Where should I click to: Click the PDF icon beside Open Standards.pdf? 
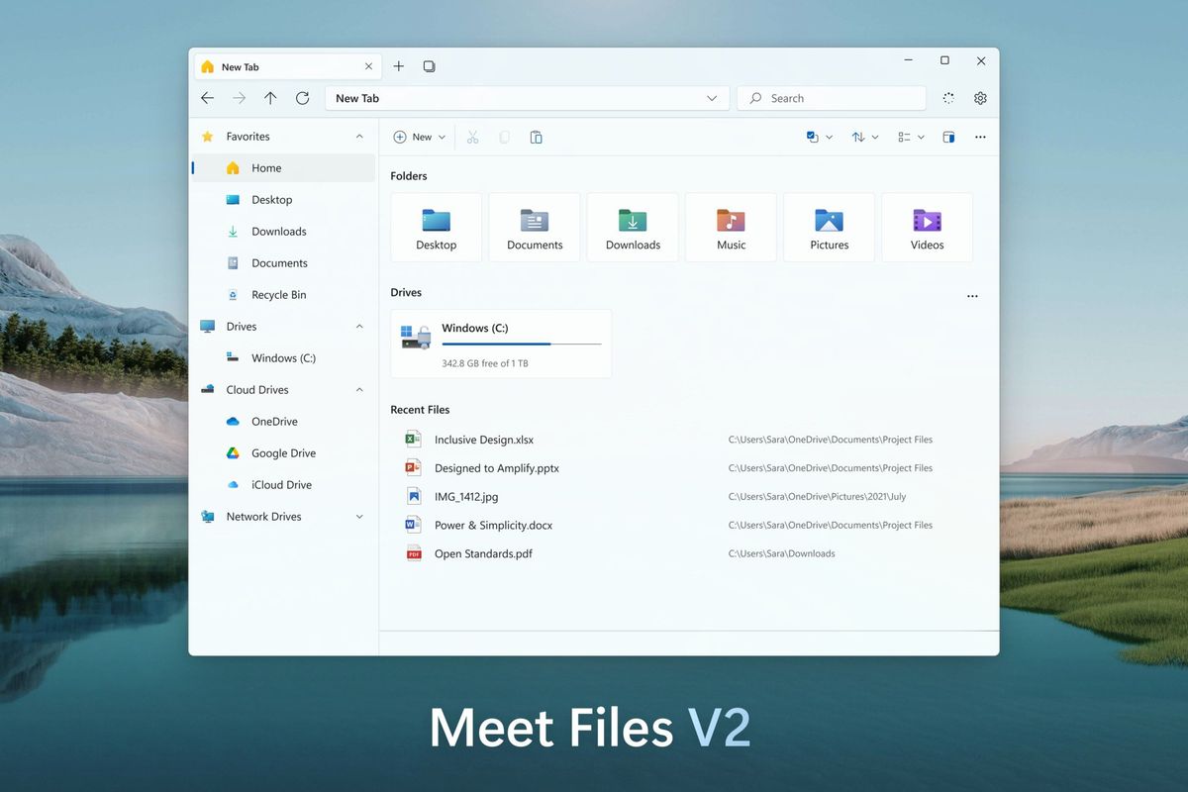(x=414, y=554)
